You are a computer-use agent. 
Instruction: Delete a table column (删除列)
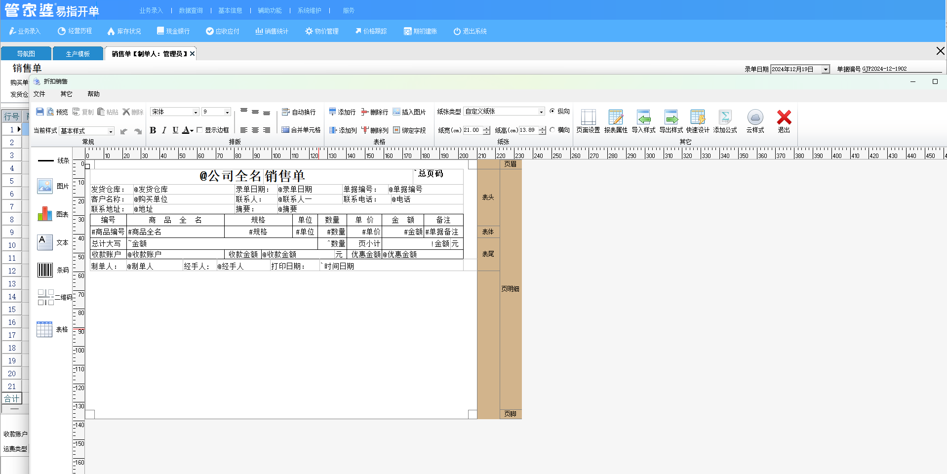[x=375, y=130]
